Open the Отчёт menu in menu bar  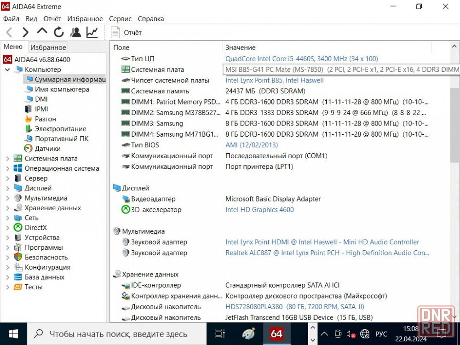click(x=52, y=19)
